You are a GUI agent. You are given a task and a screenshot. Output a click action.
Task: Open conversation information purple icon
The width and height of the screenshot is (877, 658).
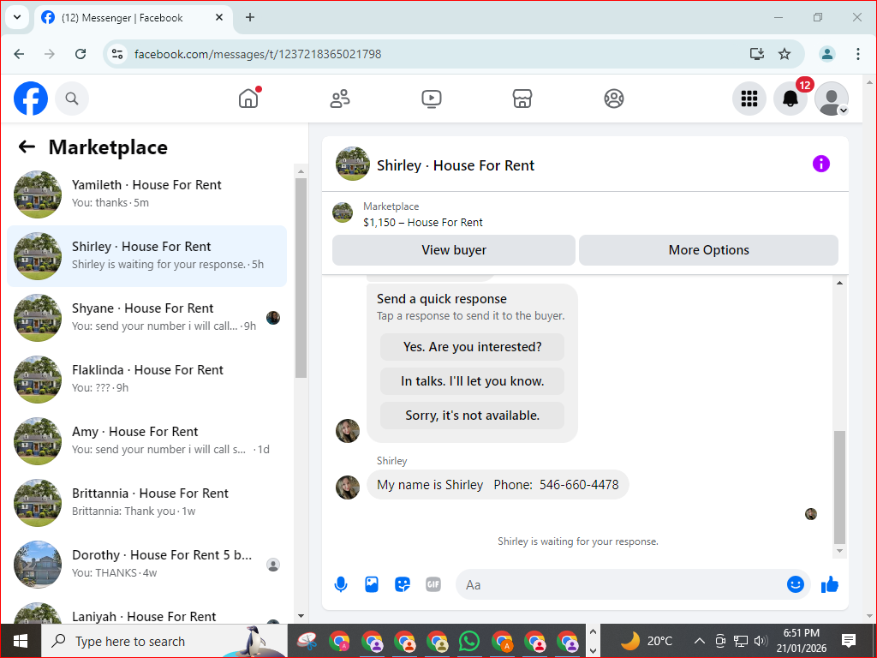[x=820, y=164]
